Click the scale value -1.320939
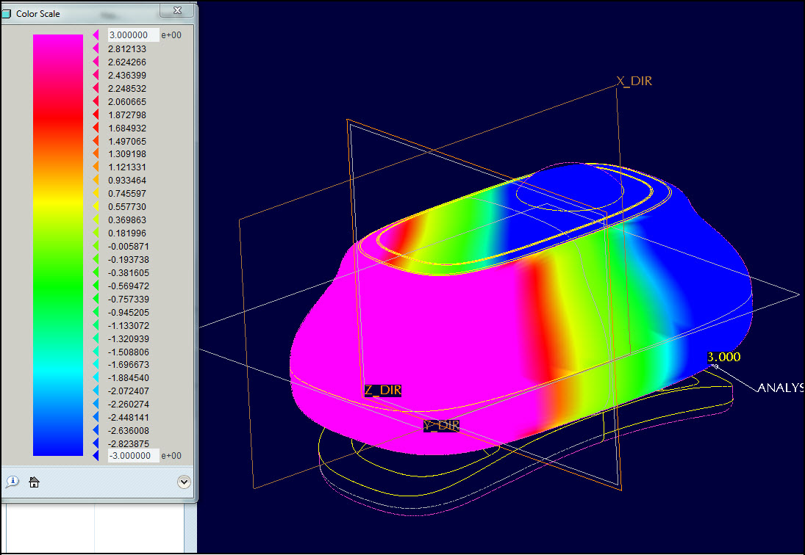 (x=129, y=338)
